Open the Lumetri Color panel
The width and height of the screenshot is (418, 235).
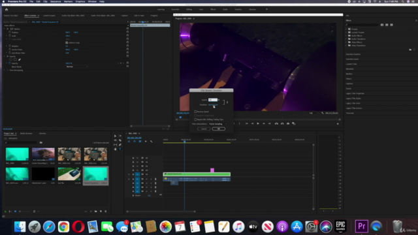351,64
